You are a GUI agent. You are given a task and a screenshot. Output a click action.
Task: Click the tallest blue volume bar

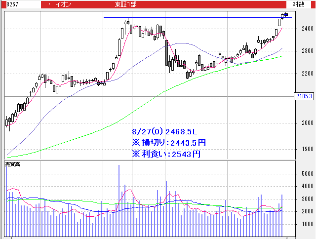point(119,198)
